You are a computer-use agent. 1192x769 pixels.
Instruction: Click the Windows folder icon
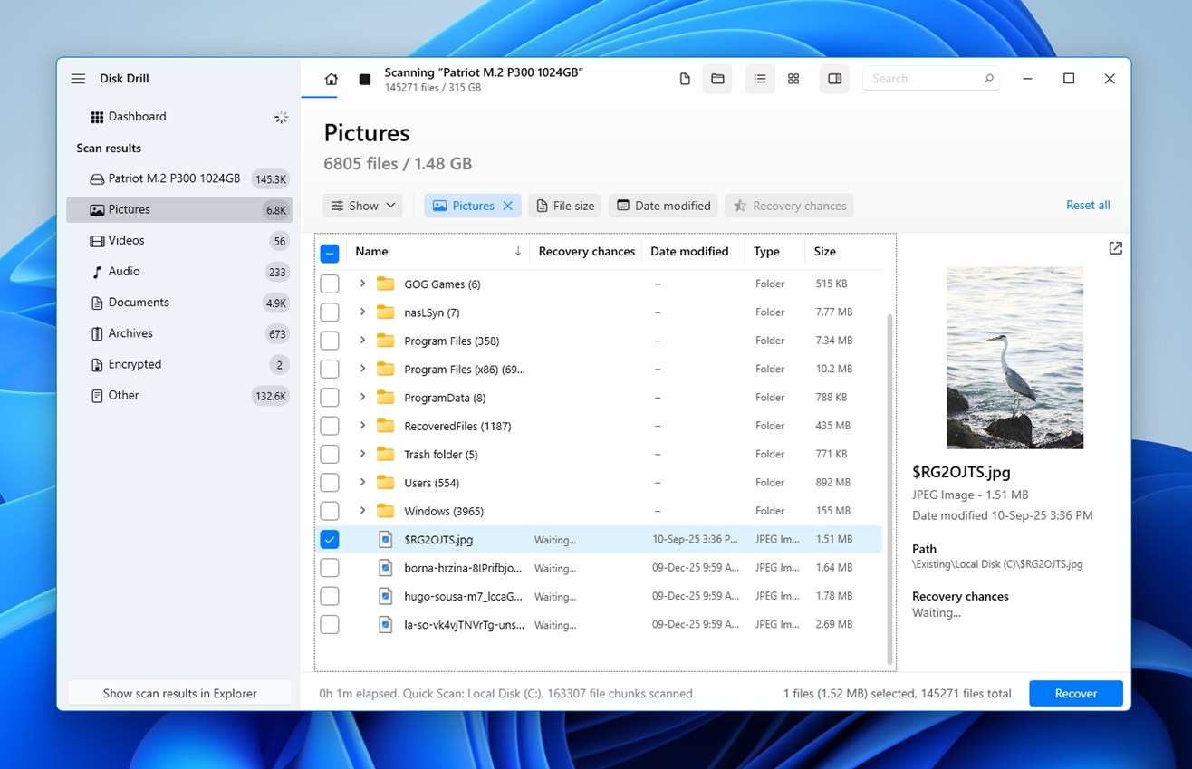coord(386,511)
